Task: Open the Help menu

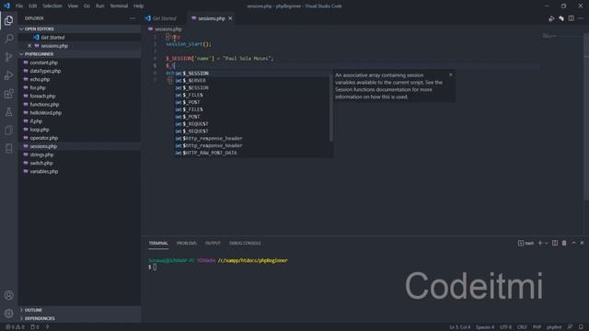Action: tap(139, 6)
